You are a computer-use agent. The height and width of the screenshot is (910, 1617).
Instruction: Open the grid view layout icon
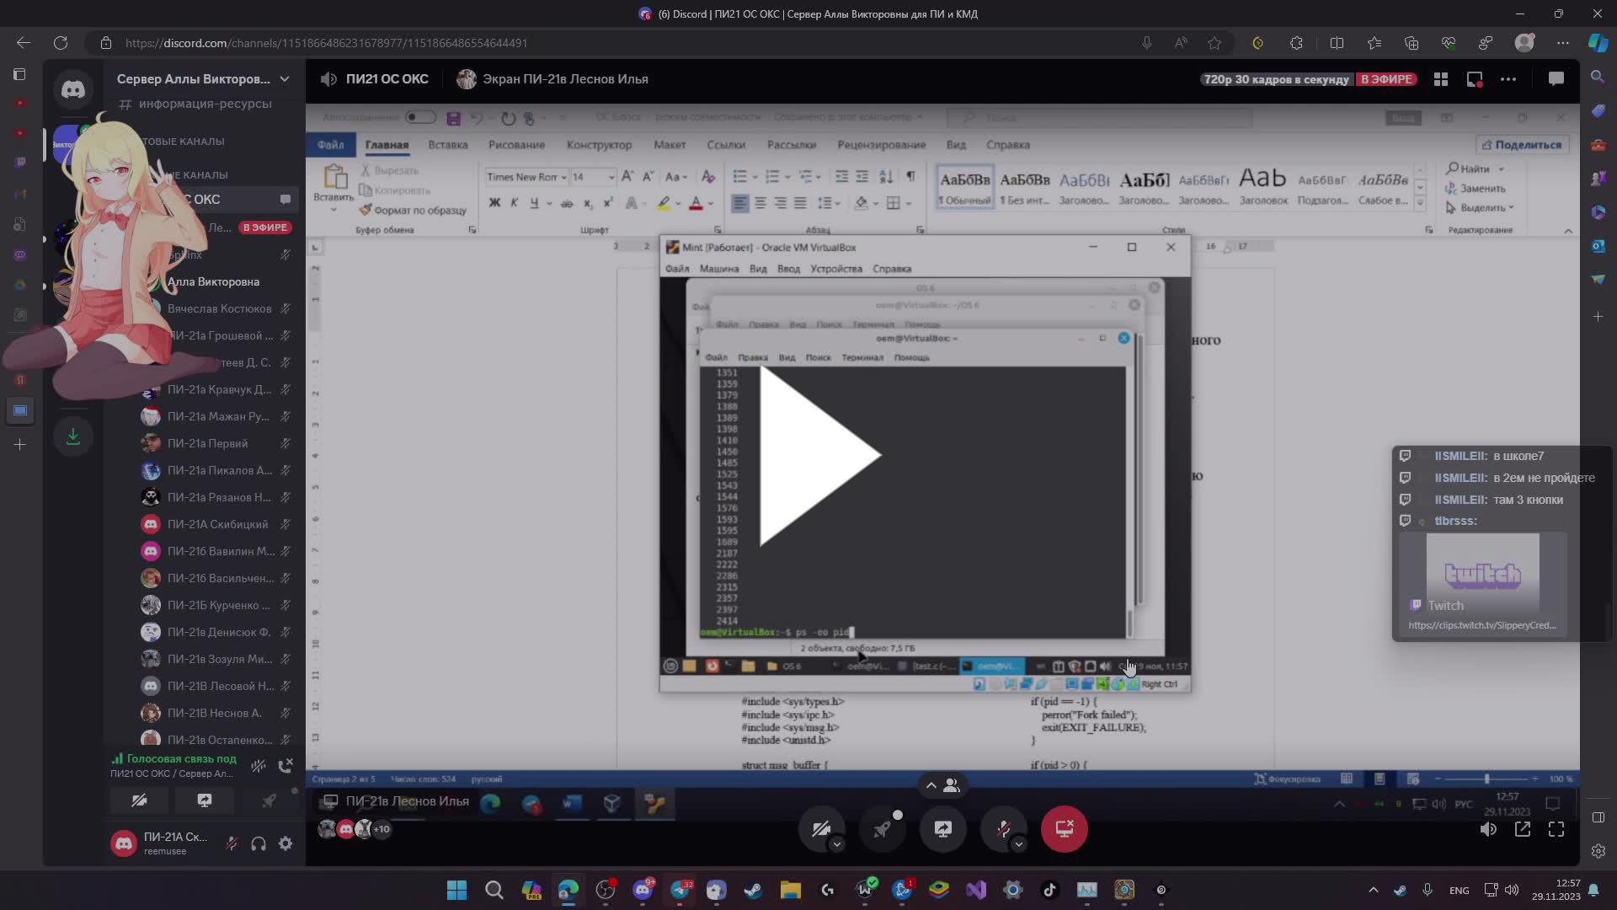(1441, 79)
